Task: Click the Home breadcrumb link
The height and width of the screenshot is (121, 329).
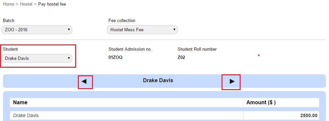Action: [x=9, y=4]
